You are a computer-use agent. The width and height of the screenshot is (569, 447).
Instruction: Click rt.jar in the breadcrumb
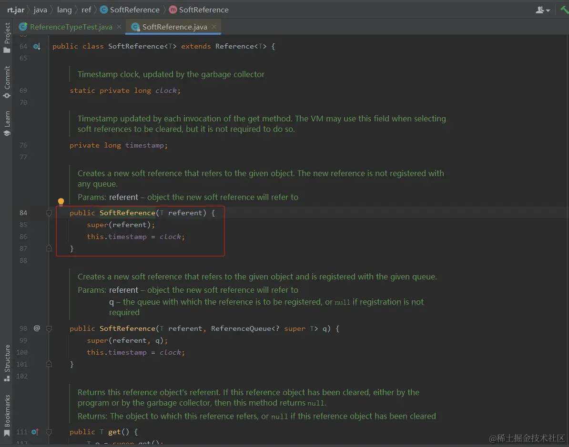16,10
